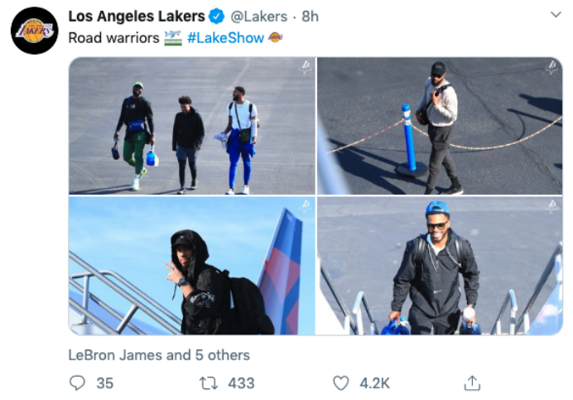
Task: Expand the tweet options caret
Action: pyautogui.click(x=556, y=15)
